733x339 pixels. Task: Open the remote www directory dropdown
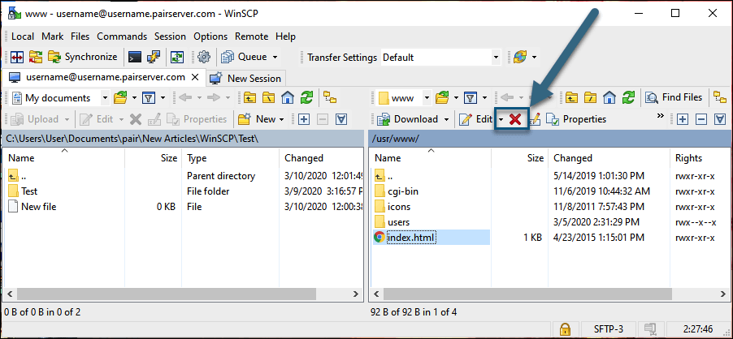coord(427,98)
